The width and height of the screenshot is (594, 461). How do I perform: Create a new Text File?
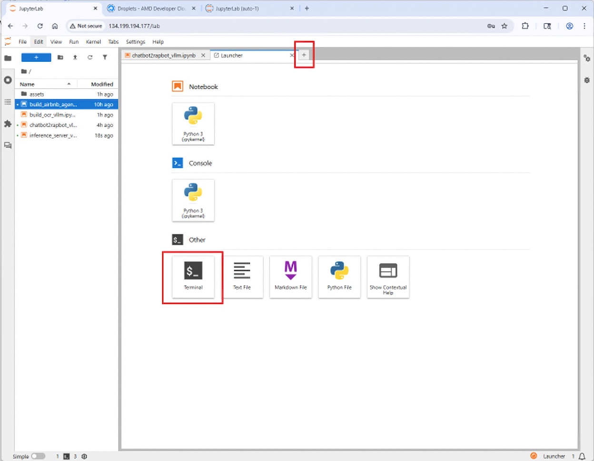coord(242,277)
